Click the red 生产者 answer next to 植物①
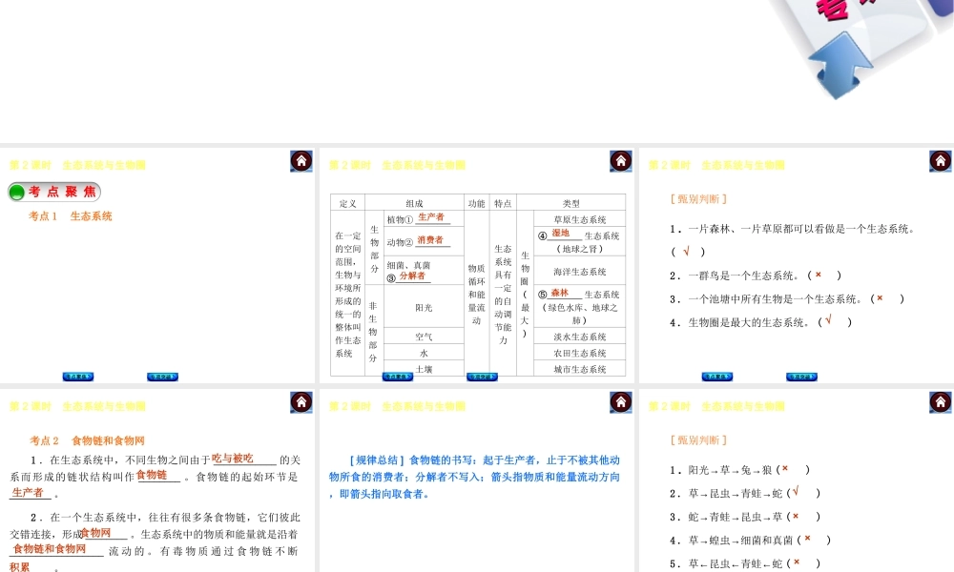 click(x=431, y=217)
